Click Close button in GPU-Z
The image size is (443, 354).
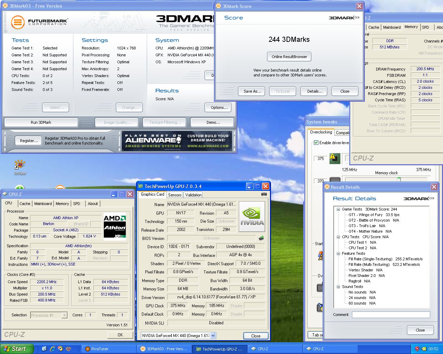click(x=256, y=336)
